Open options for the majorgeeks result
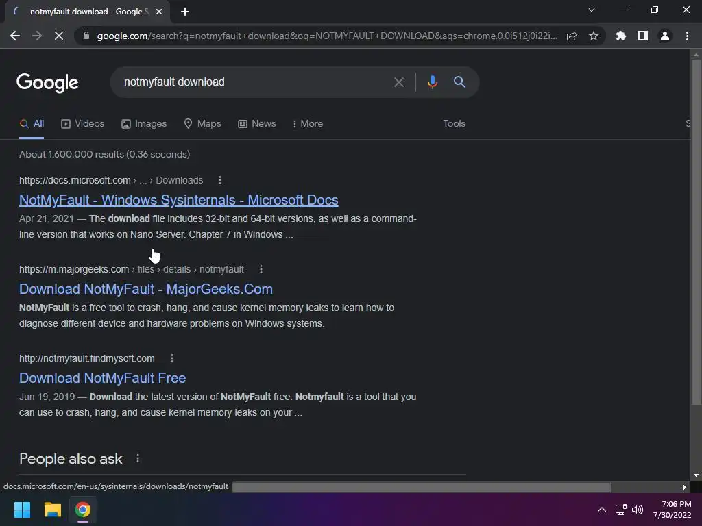This screenshot has height=526, width=702. [x=261, y=269]
